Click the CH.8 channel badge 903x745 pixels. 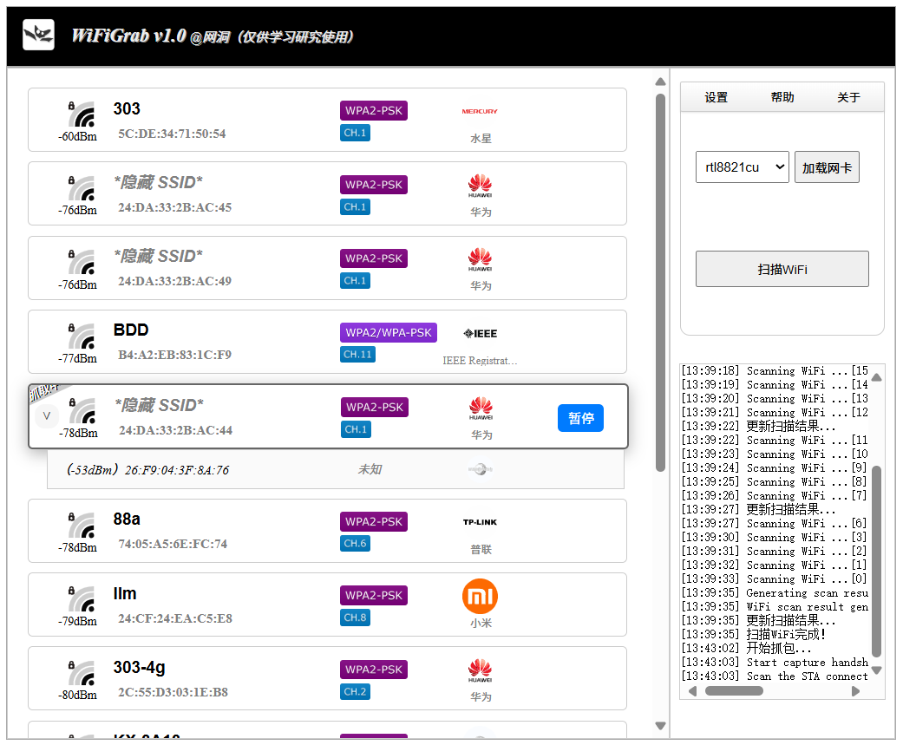[x=355, y=618]
